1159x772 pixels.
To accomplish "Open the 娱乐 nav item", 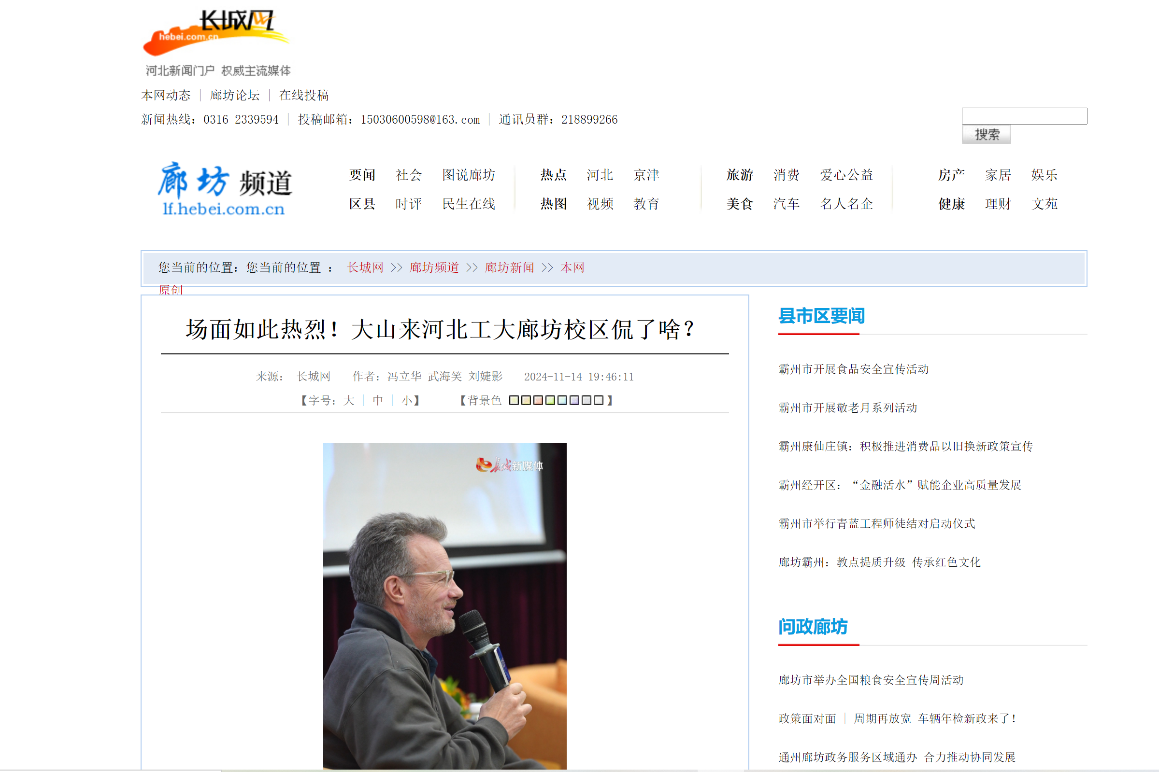I will 1044,175.
